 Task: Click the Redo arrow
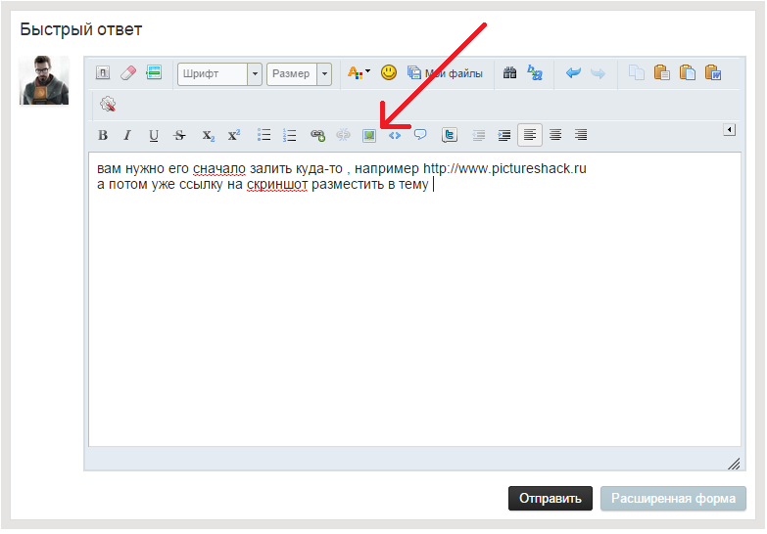598,73
